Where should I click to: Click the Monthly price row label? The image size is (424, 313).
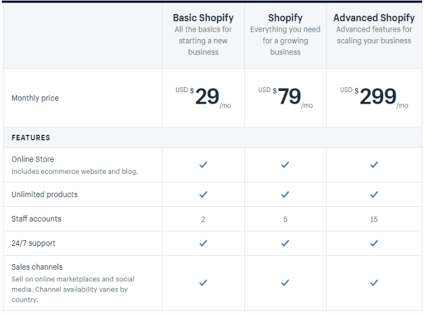[35, 98]
